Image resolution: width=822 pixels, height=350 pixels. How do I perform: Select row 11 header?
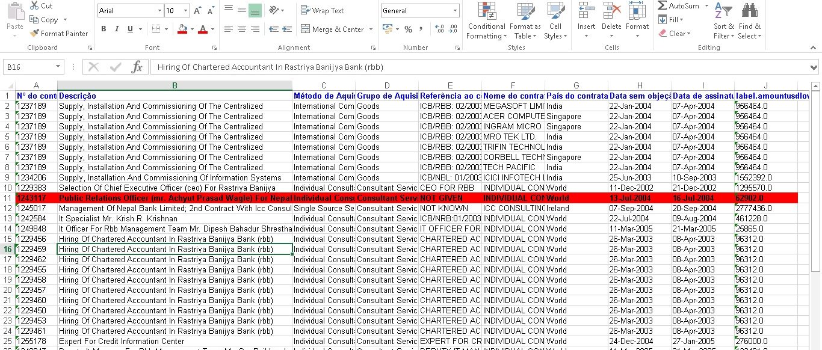click(7, 198)
